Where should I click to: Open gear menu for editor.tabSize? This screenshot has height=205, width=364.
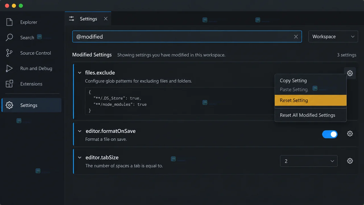click(350, 161)
